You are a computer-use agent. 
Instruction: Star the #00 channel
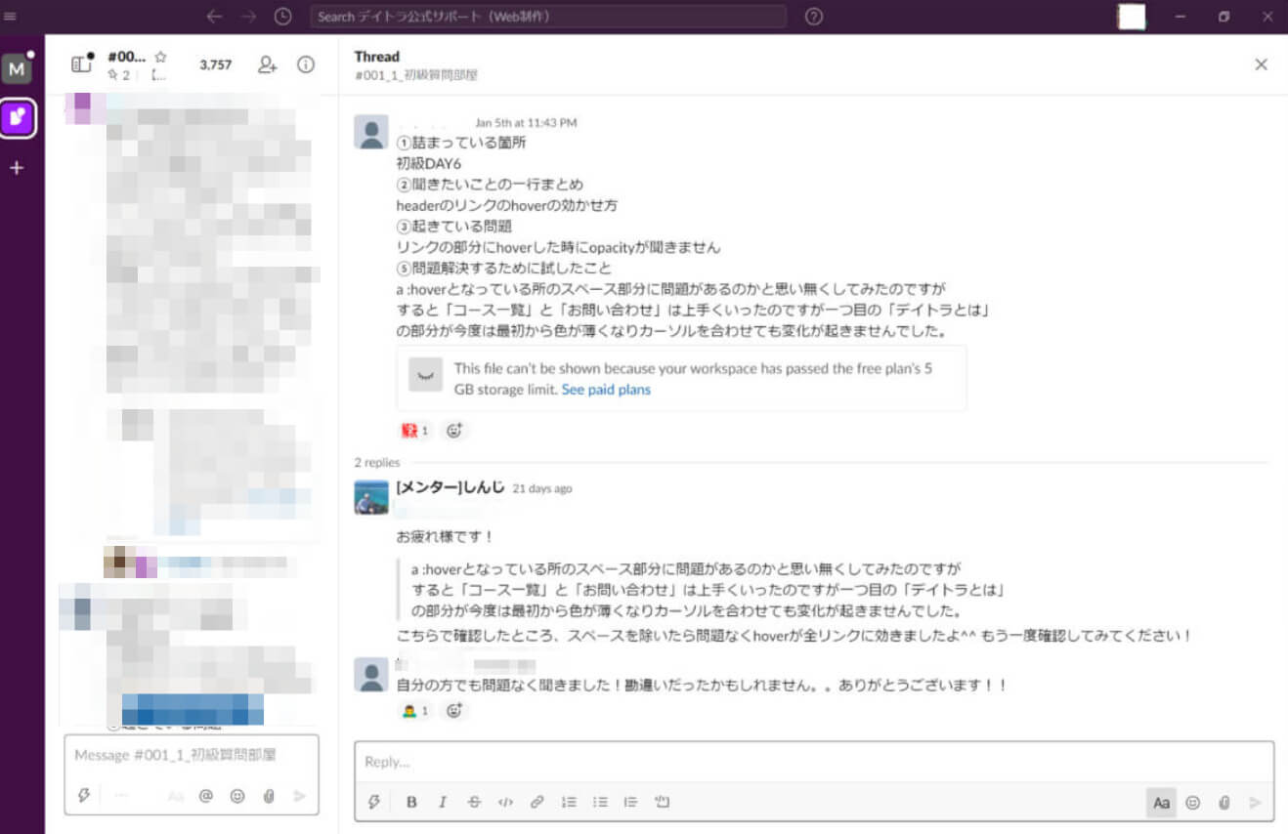(161, 57)
